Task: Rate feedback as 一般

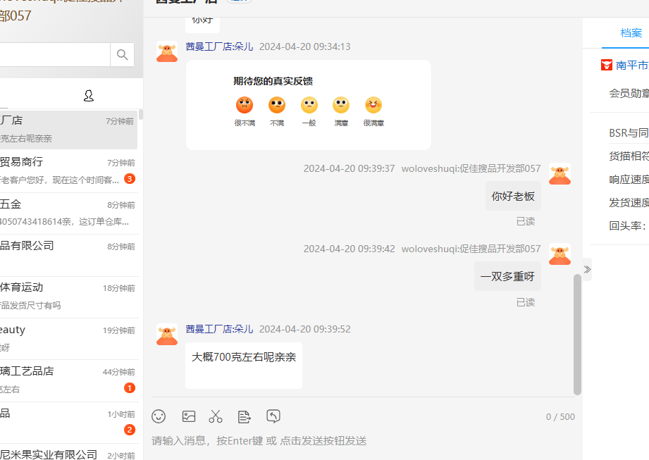Action: click(x=309, y=106)
